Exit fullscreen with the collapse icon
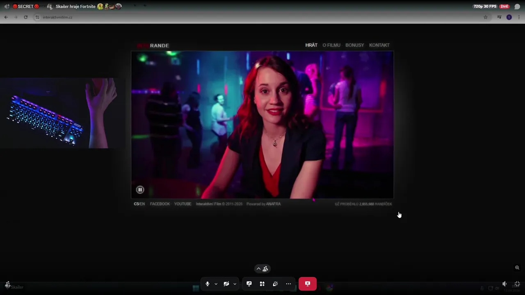Screen dimensions: 525x295 coord(517,284)
